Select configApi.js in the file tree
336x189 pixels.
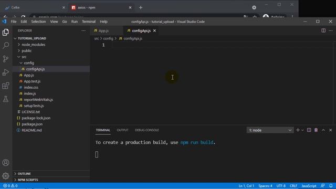[51, 69]
